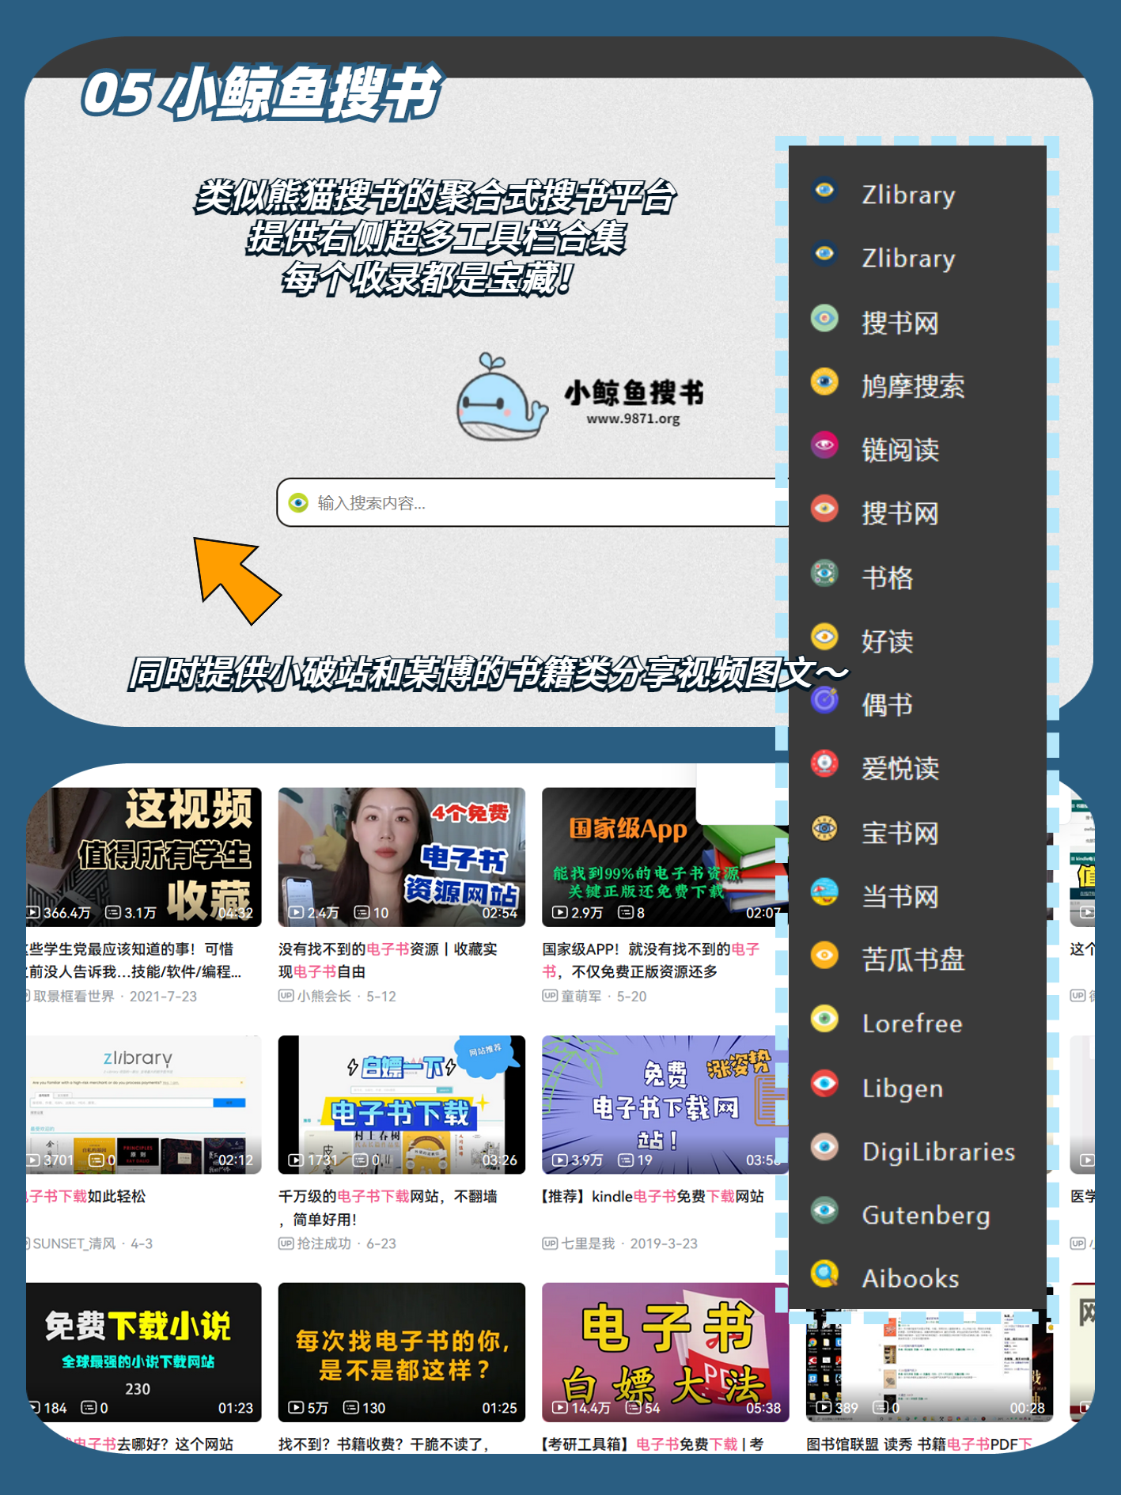
Task: Visit uploader 抢注成功's profile
Action: click(324, 1244)
